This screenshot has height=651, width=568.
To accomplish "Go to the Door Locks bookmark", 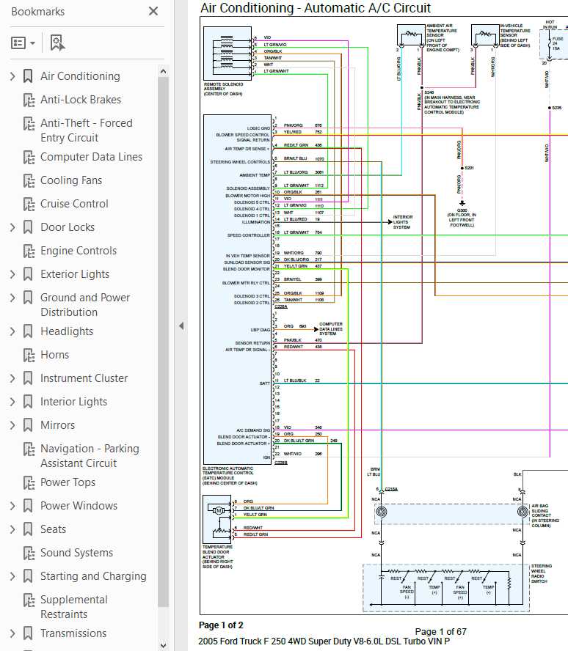I will (x=68, y=227).
